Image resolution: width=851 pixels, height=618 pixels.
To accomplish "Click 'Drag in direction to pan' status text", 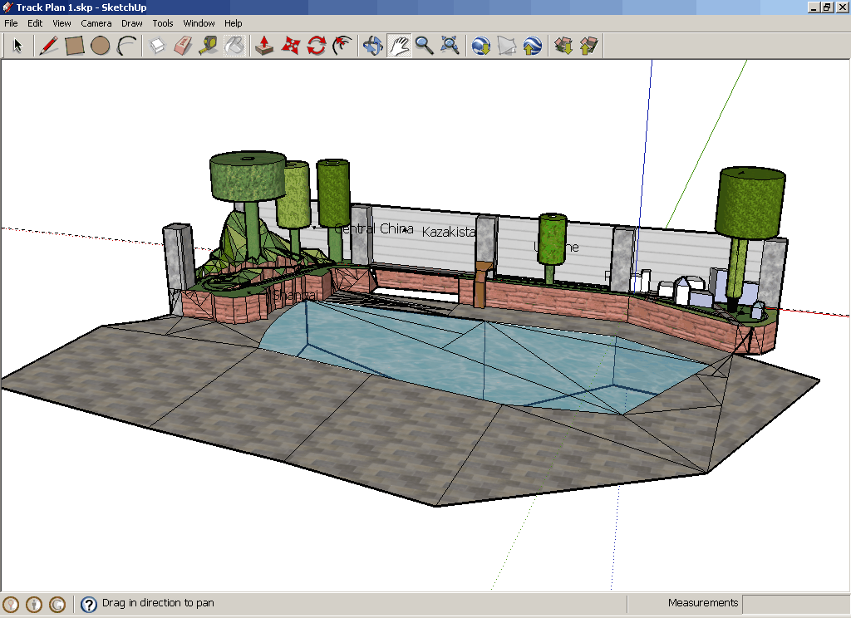I will [158, 603].
